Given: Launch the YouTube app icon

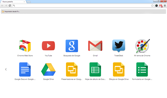Looking at the screenshot, I should coord(48,46).
